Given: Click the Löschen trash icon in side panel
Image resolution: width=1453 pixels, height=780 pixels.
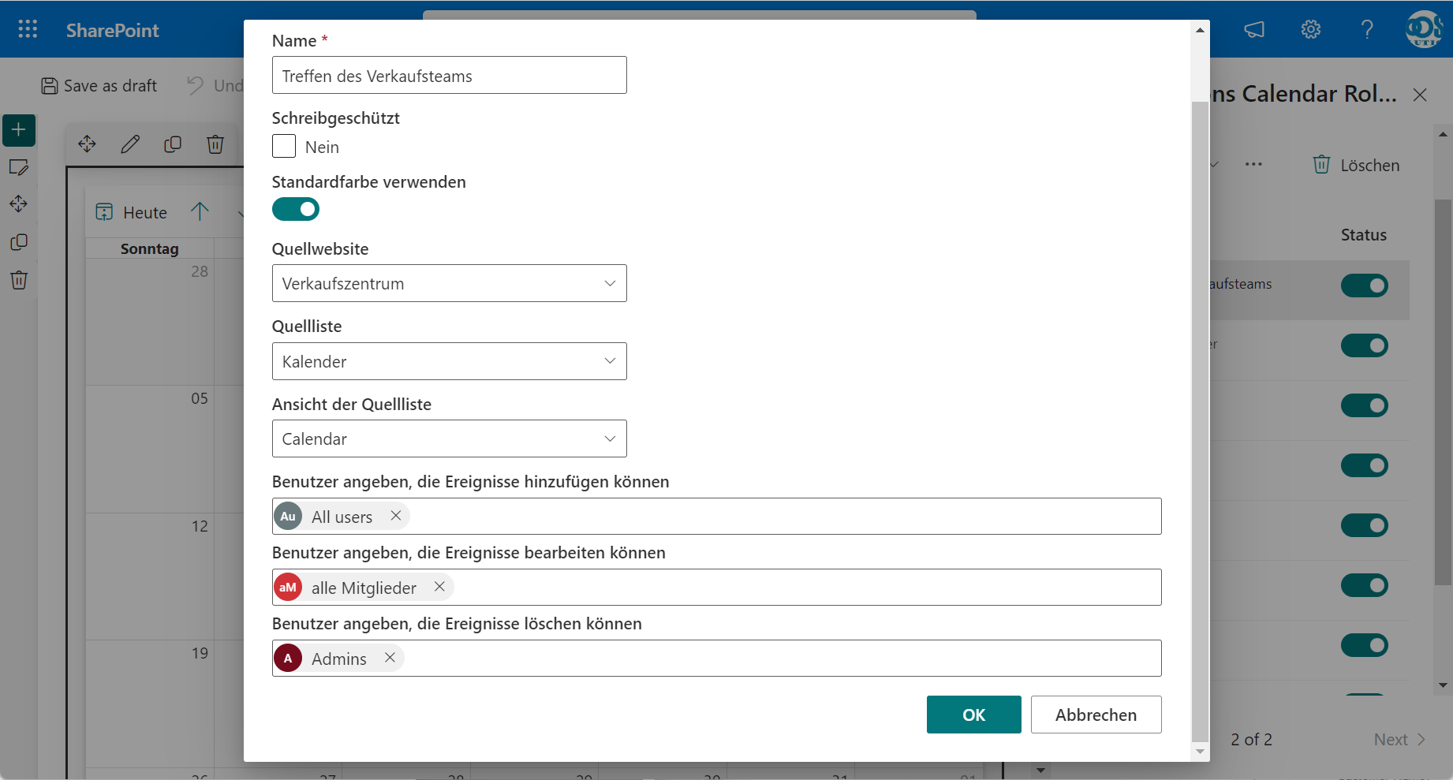Looking at the screenshot, I should (1321, 164).
